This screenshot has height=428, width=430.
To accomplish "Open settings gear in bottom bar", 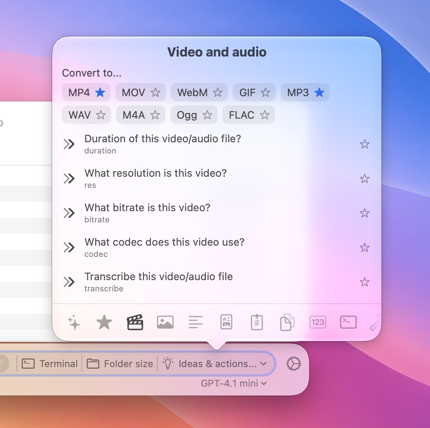I will pos(293,364).
